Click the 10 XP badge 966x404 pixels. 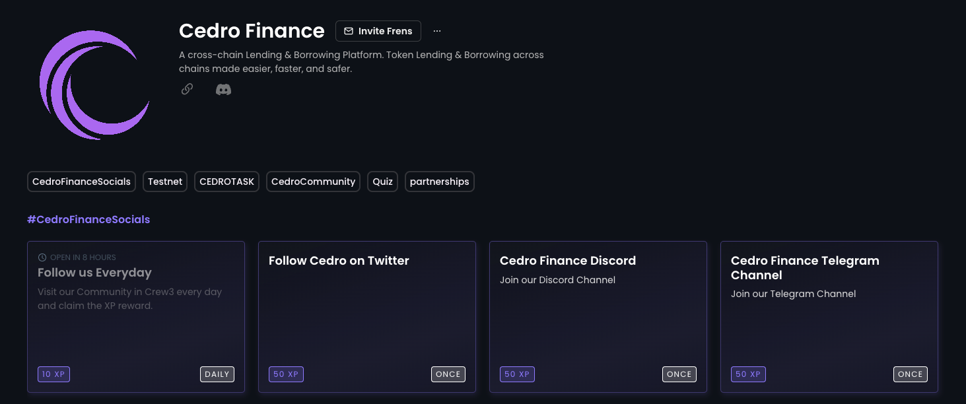[53, 374]
